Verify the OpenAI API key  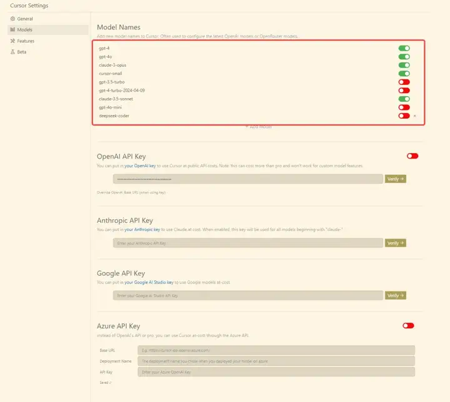pos(396,179)
